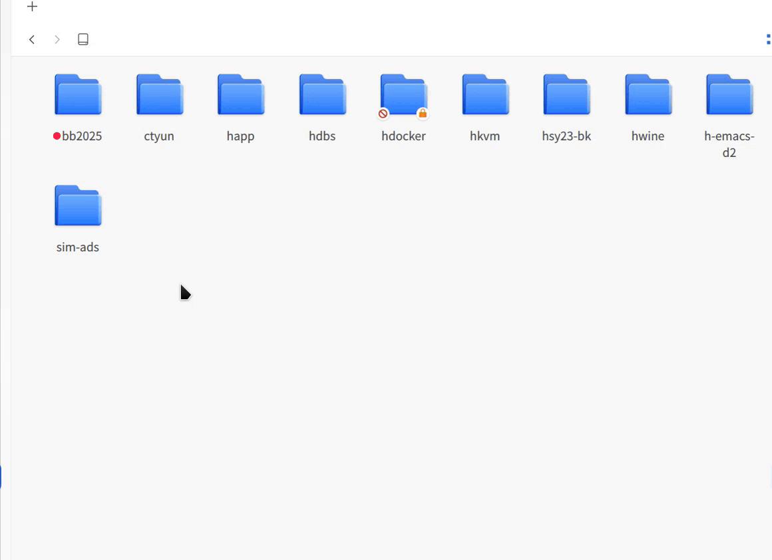Click the sim-ads folder name
Screen dimensions: 772x560
coord(78,247)
